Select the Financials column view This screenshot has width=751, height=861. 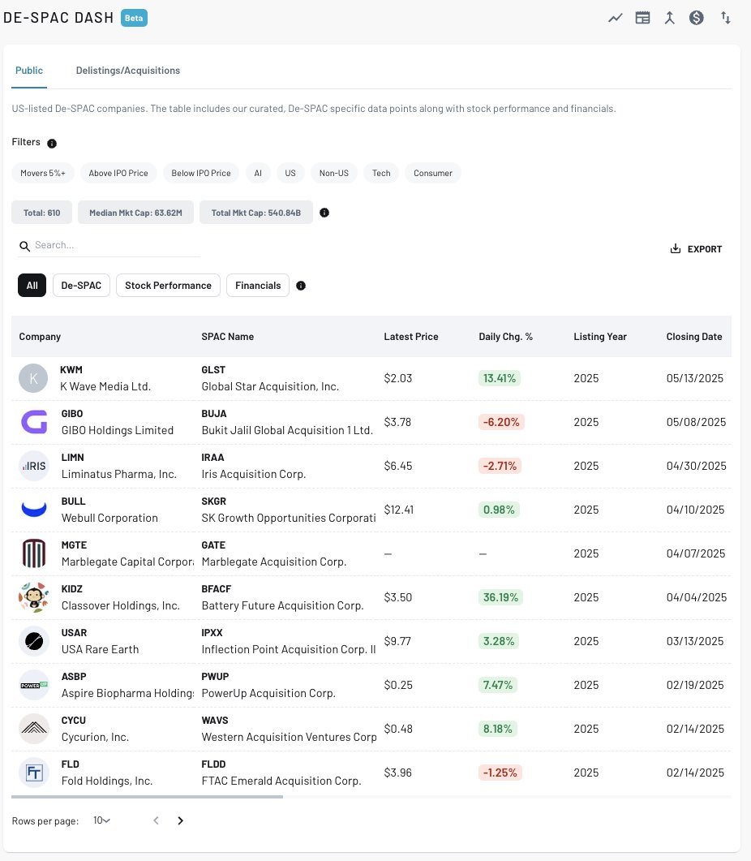[x=258, y=286]
